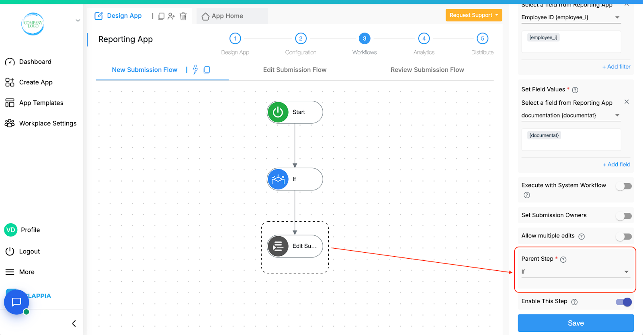The width and height of the screenshot is (643, 335).
Task: Click the Reporting App title
Action: (x=125, y=39)
